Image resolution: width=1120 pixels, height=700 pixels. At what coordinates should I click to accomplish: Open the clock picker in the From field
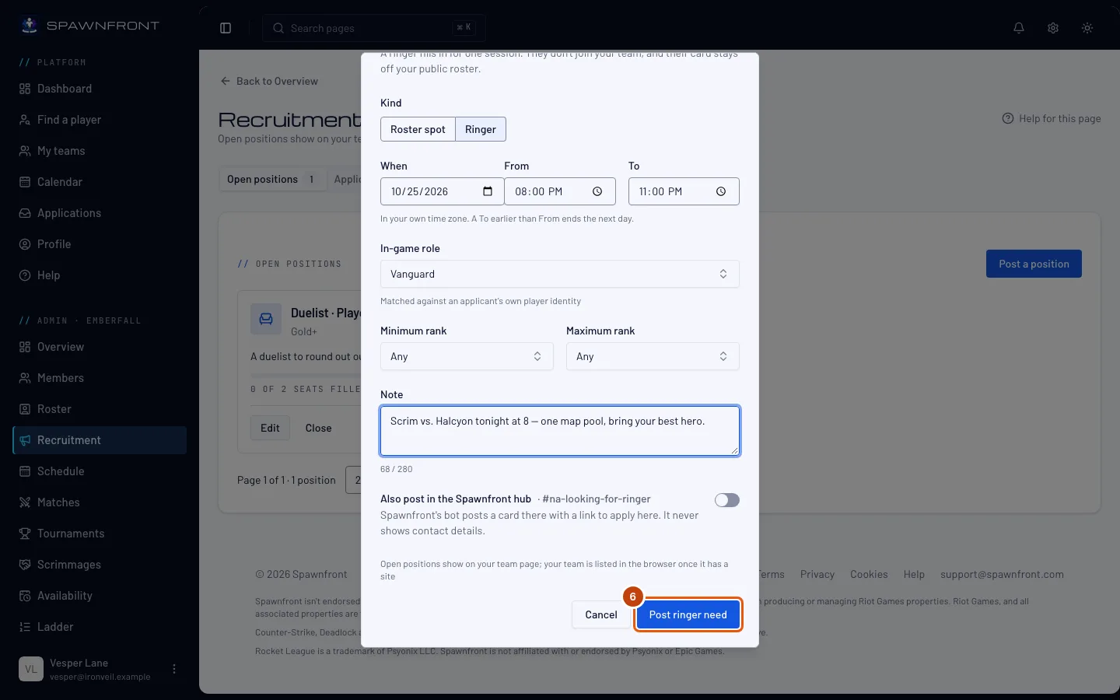tap(597, 191)
